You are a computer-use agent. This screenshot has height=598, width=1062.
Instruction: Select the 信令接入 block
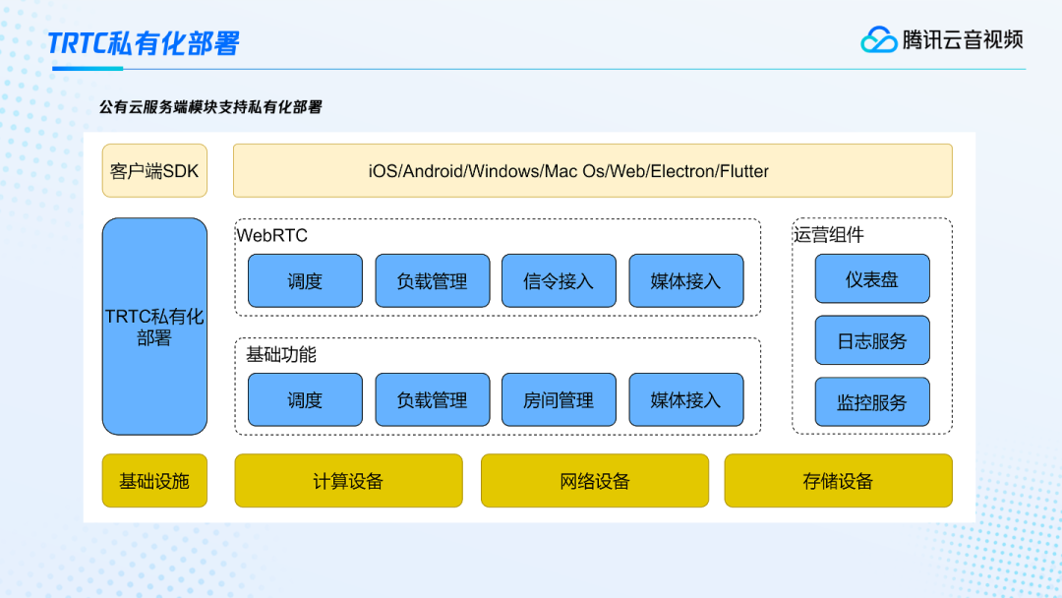pos(559,281)
